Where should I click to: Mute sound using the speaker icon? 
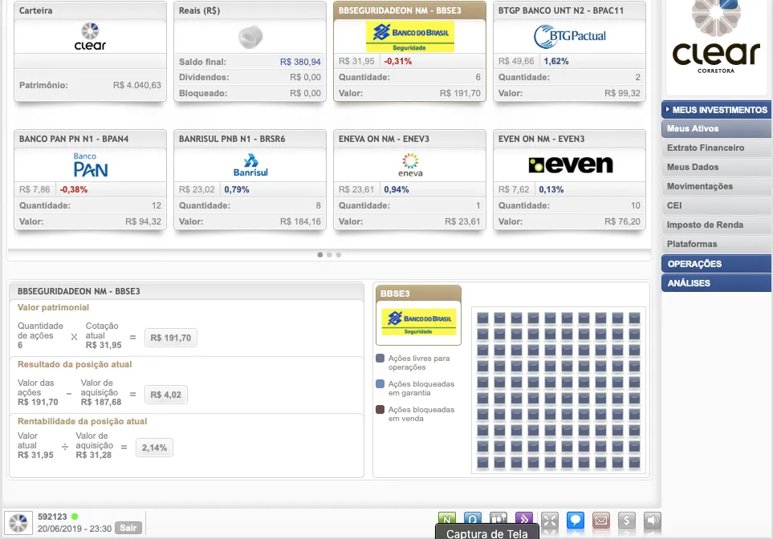point(653,520)
